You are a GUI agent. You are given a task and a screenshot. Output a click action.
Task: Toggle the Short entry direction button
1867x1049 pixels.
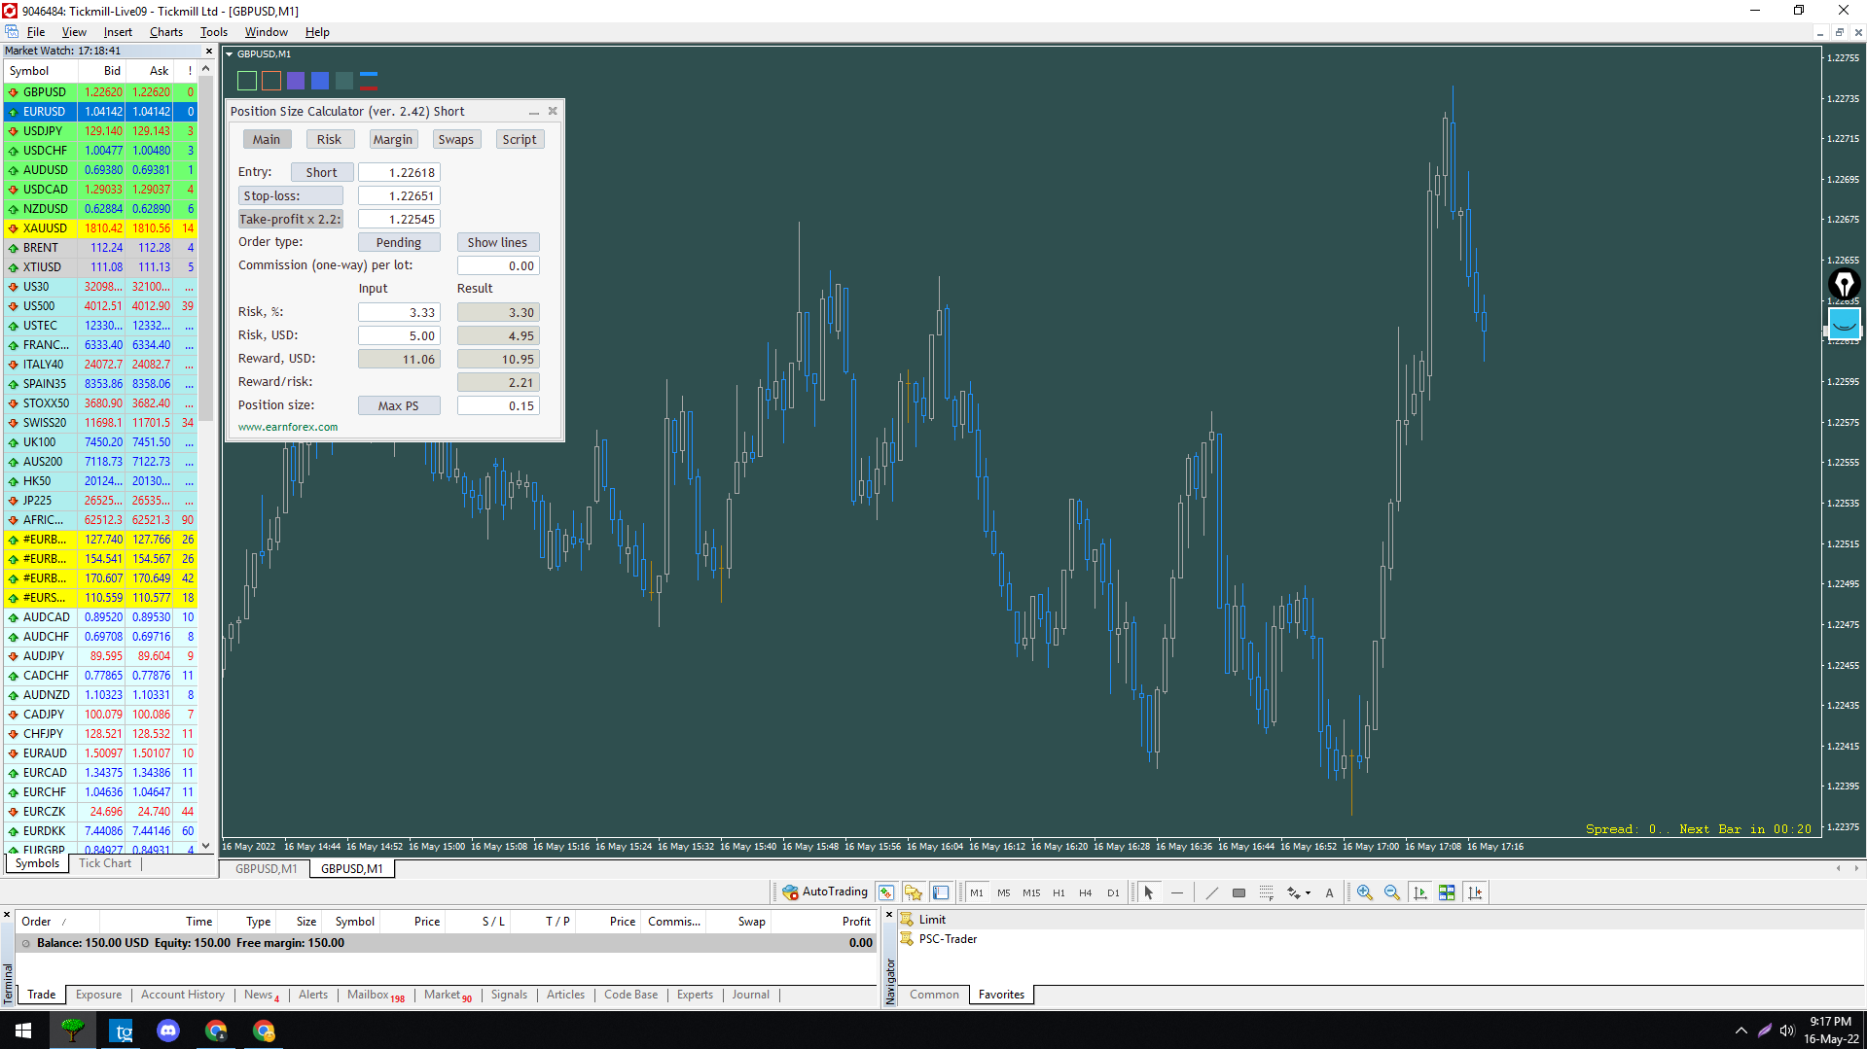click(322, 172)
